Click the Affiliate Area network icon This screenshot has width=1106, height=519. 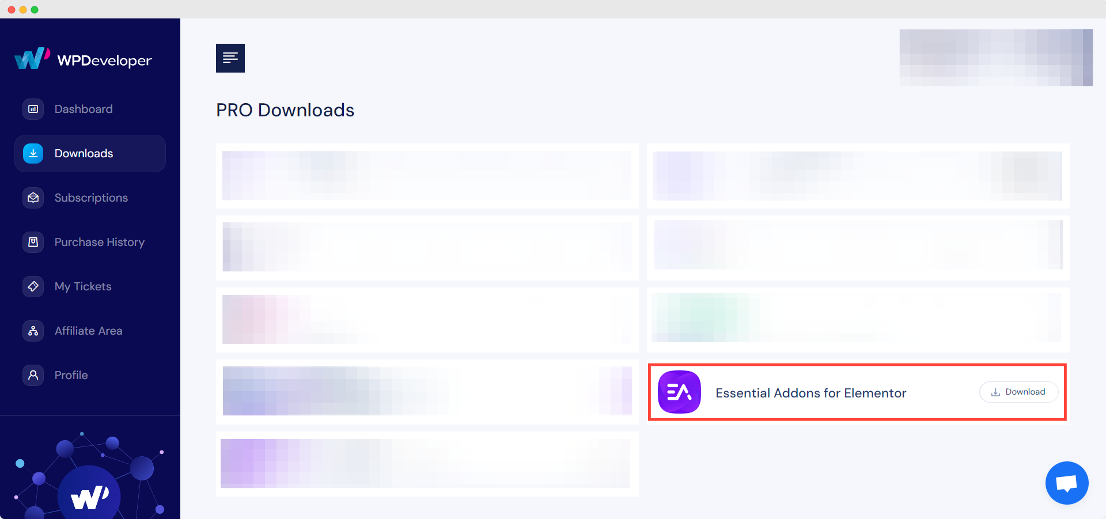click(33, 331)
